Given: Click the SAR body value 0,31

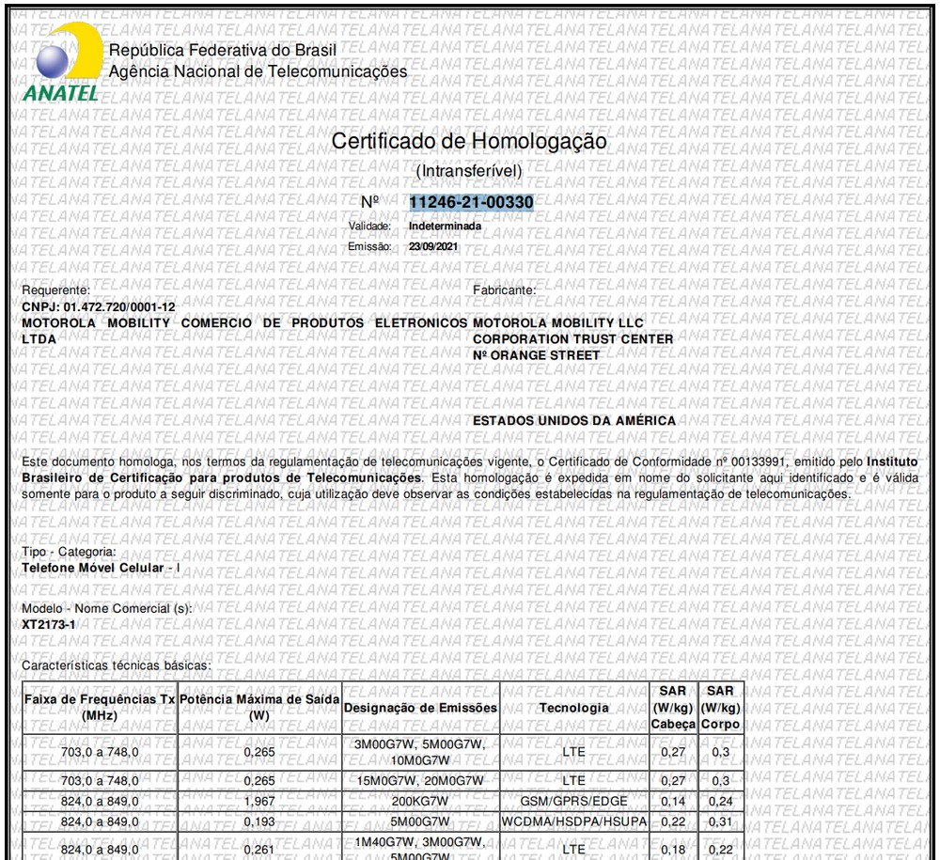Looking at the screenshot, I should coord(721,821).
